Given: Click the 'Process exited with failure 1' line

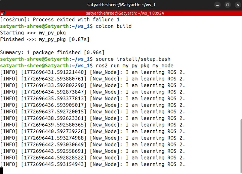Looking at the screenshot, I should pos(60,19).
